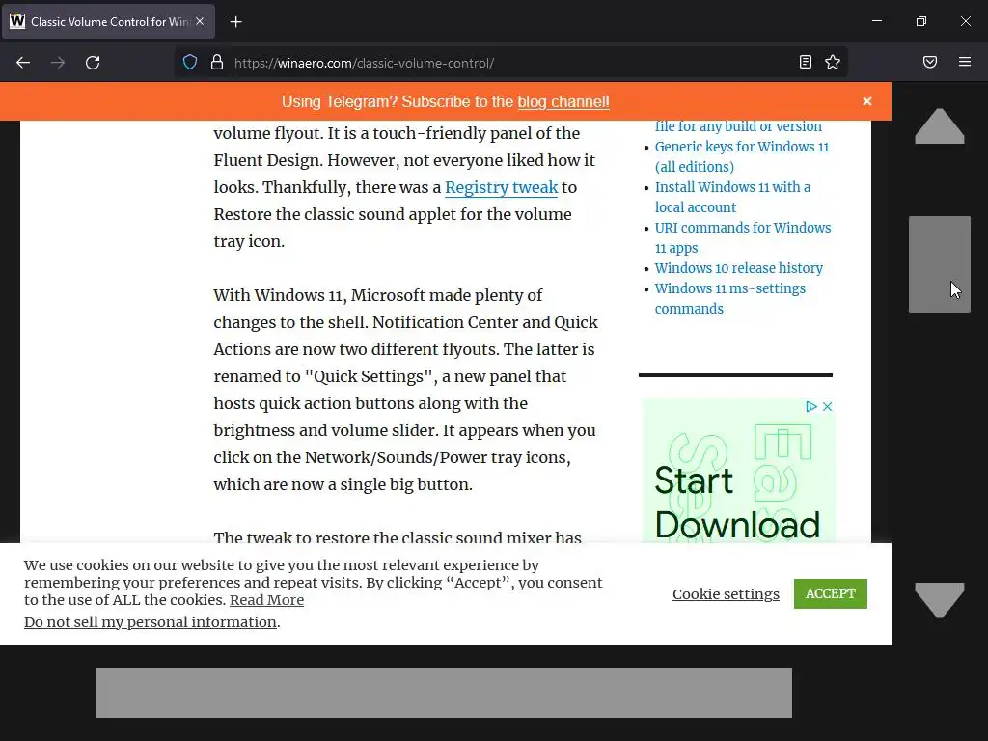988x741 pixels.
Task: Close the Classic Volume Control tab
Action: point(200,21)
